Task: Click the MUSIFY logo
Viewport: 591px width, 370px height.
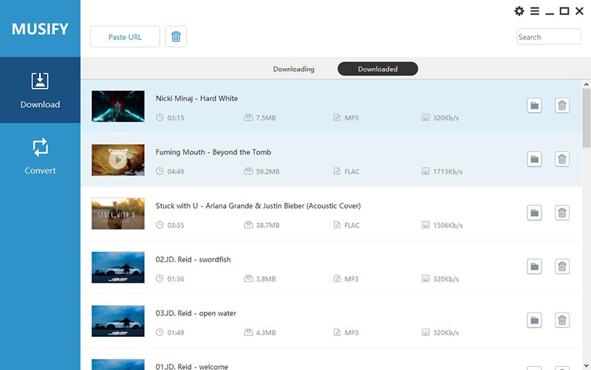Action: (x=40, y=29)
